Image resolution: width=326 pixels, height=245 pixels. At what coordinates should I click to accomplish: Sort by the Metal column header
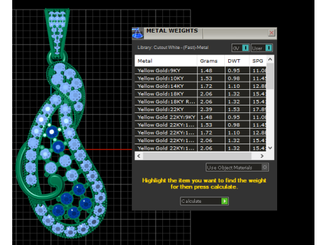(166, 61)
